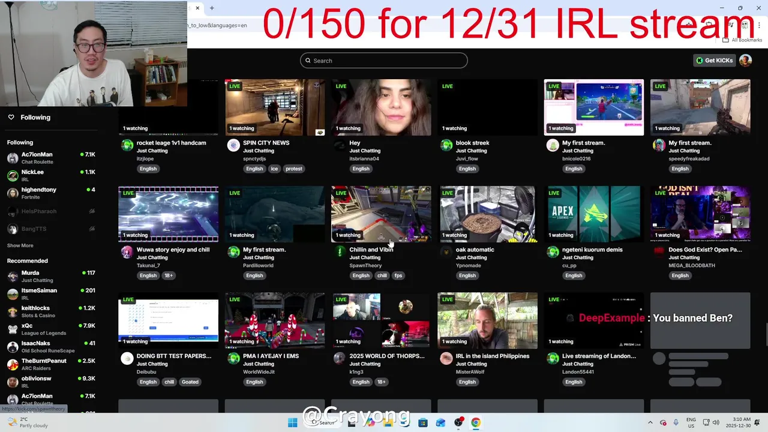Click xQc's avatar in Recommended list
The height and width of the screenshot is (432, 768).
[13, 329]
